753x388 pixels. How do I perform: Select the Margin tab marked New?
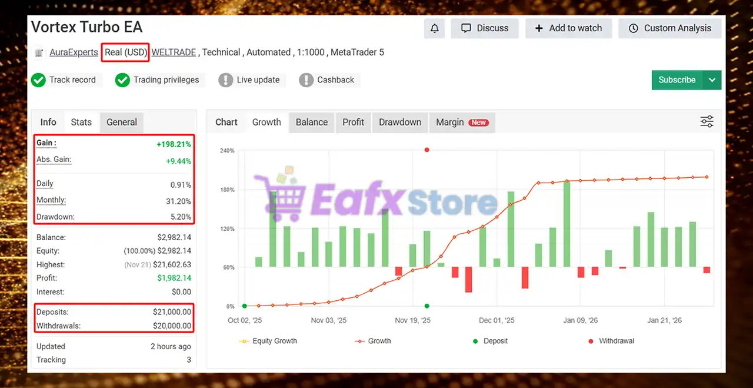click(462, 122)
